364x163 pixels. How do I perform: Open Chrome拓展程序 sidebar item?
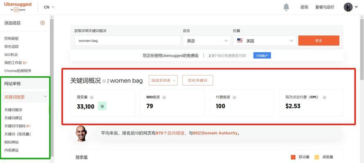(18, 71)
